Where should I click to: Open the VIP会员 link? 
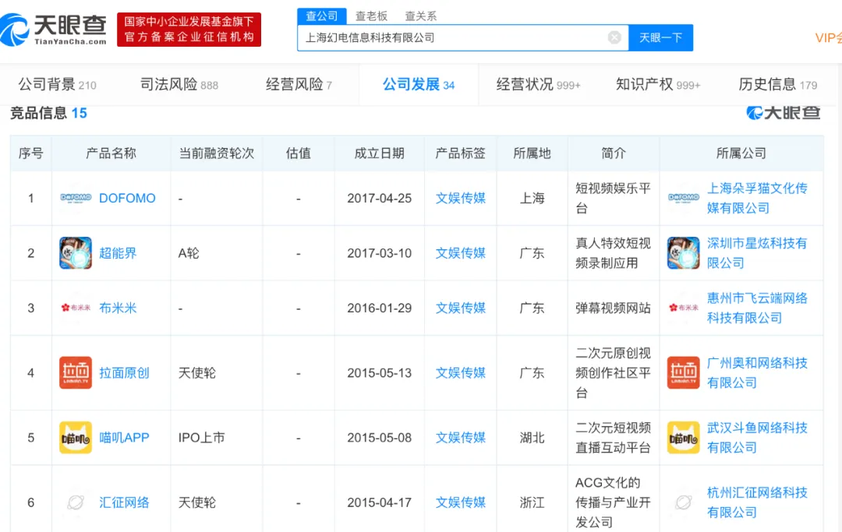828,37
